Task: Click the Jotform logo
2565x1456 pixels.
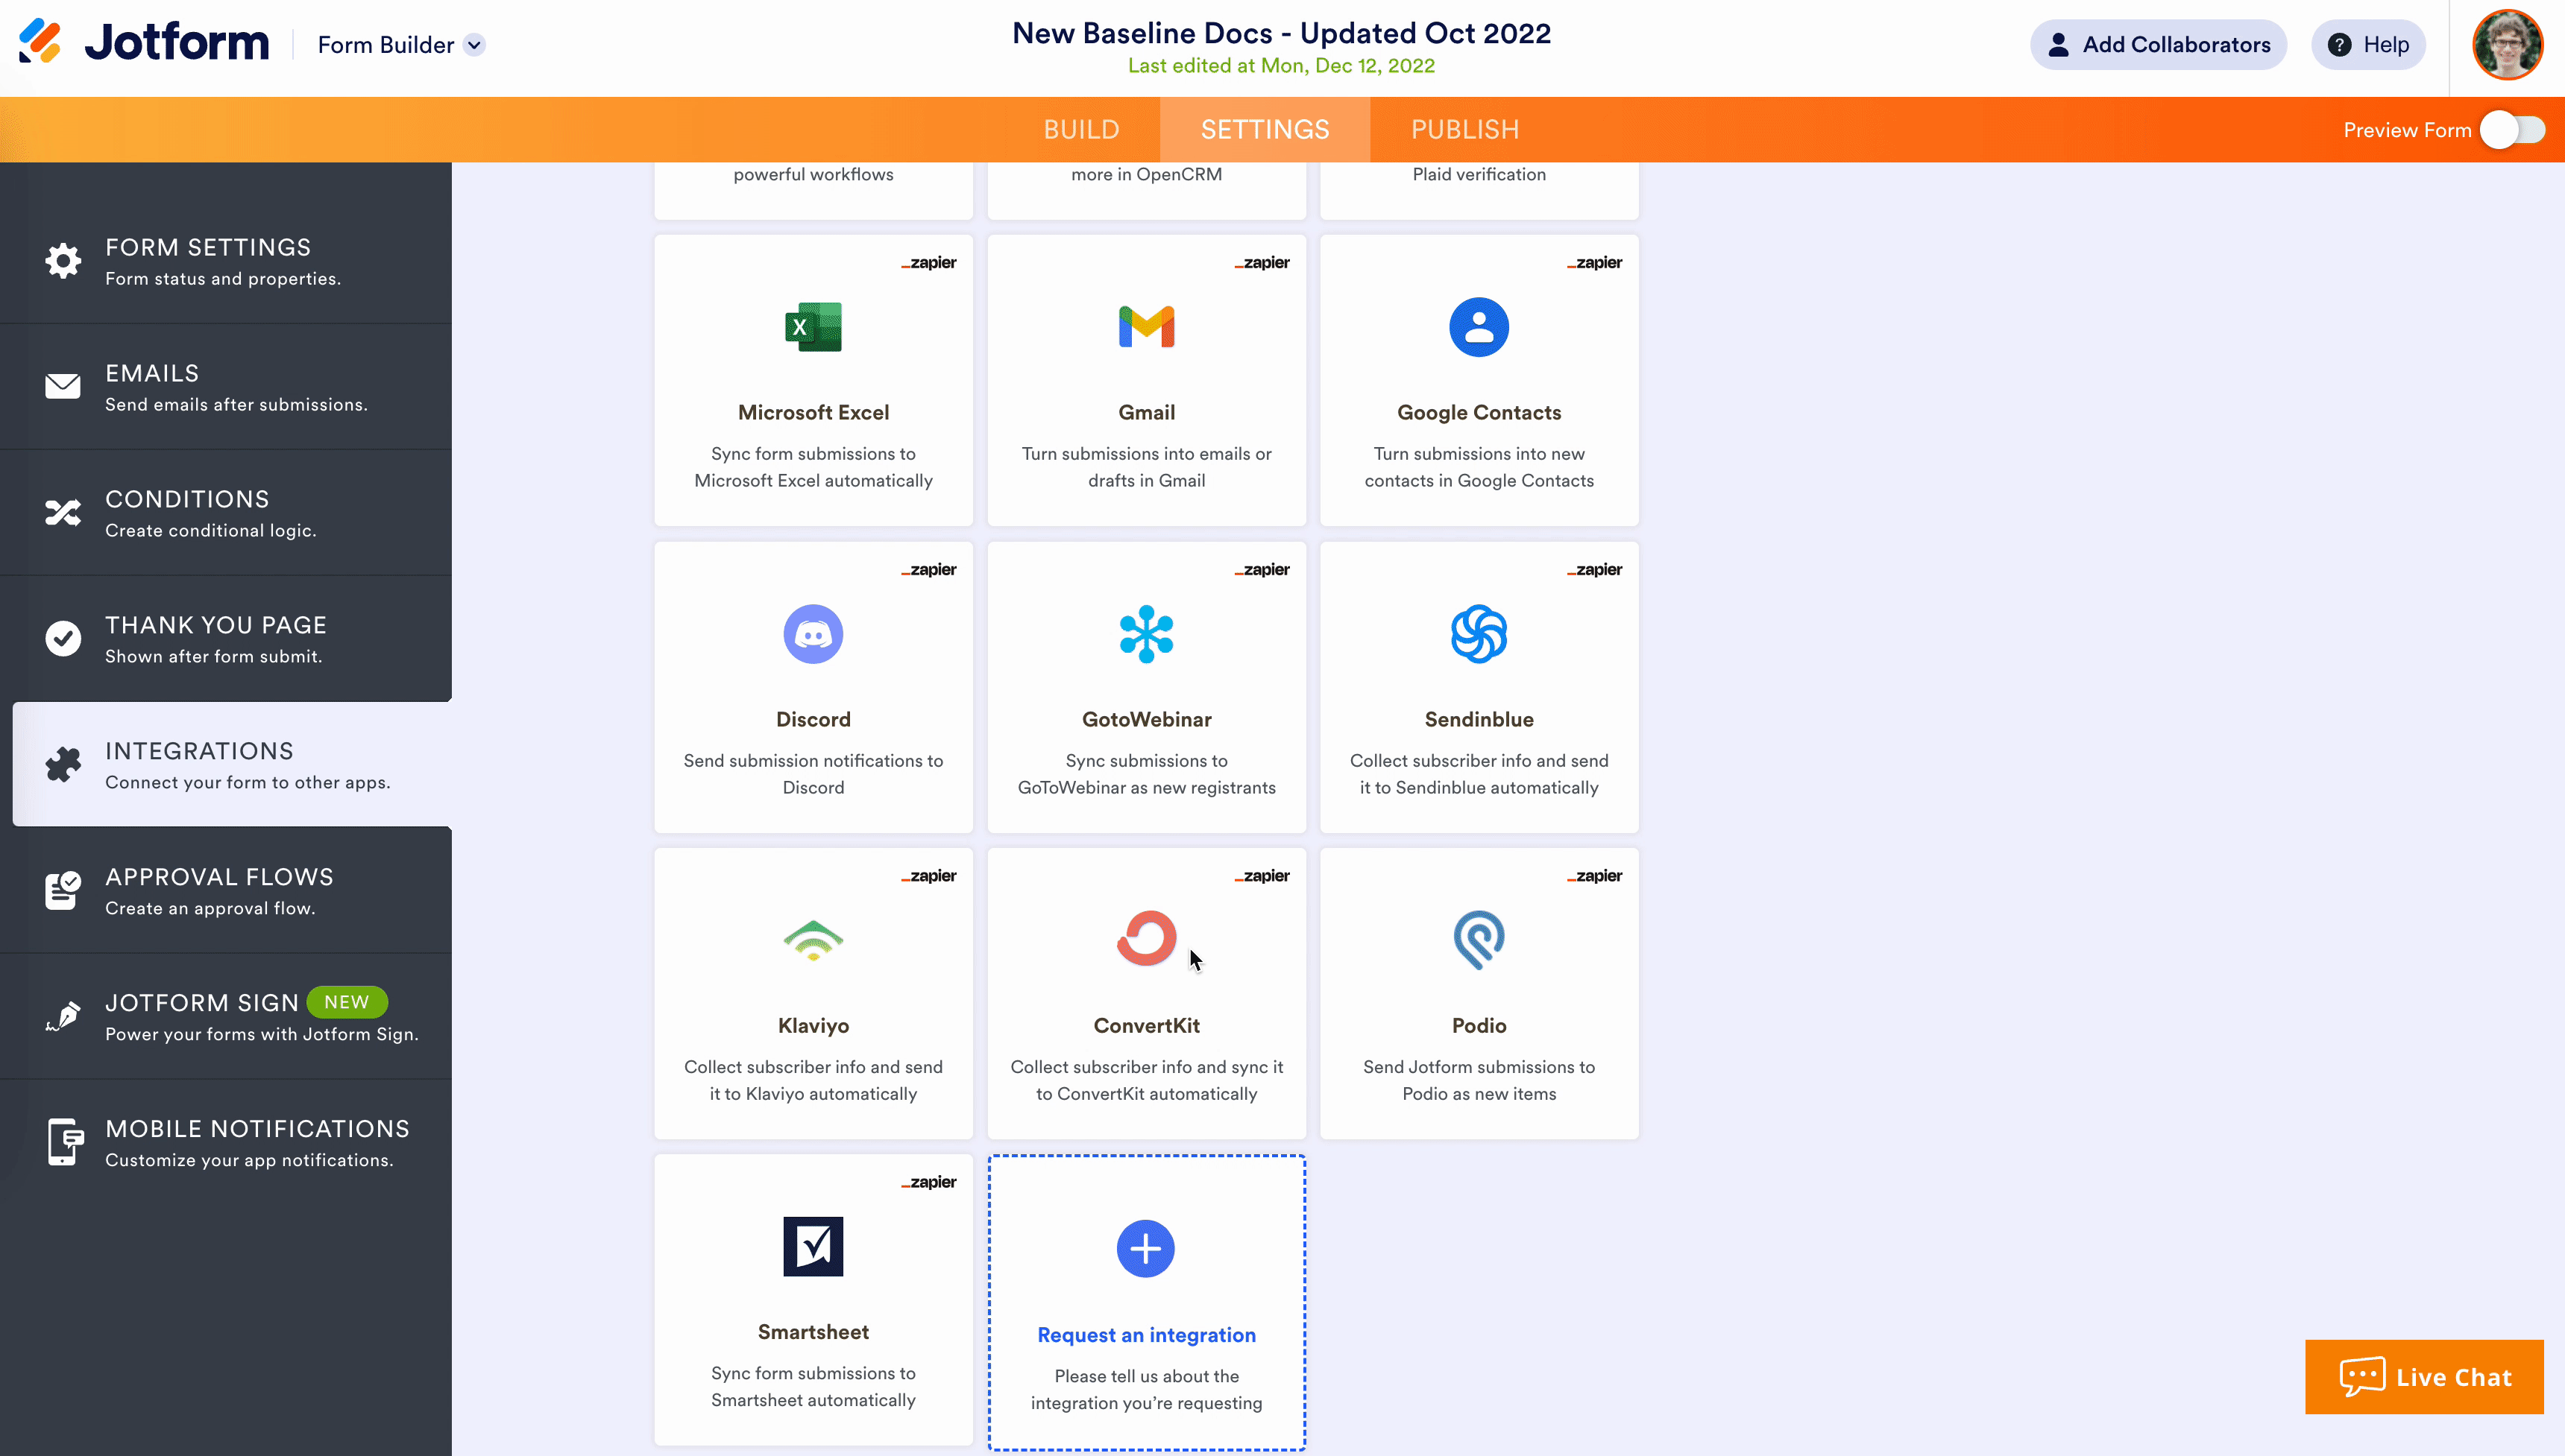Action: (x=144, y=42)
